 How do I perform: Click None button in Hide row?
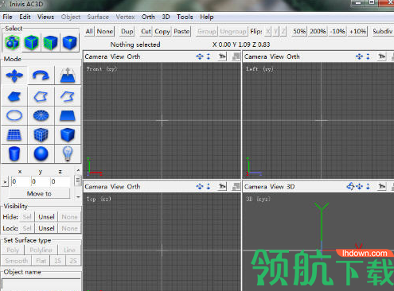pos(69,217)
